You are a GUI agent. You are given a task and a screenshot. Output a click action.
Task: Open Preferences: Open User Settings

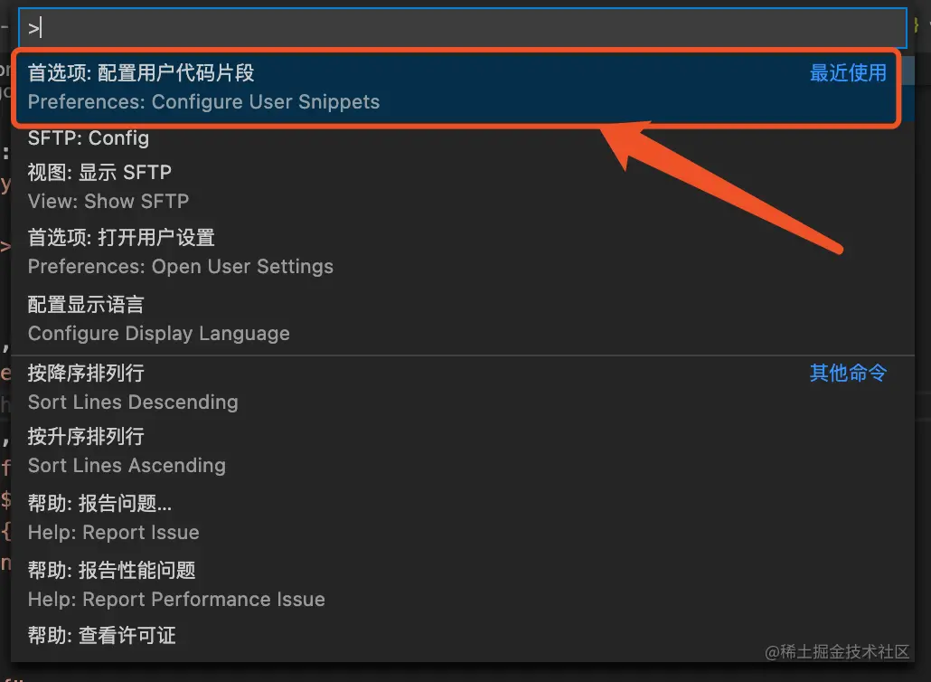[x=463, y=251]
